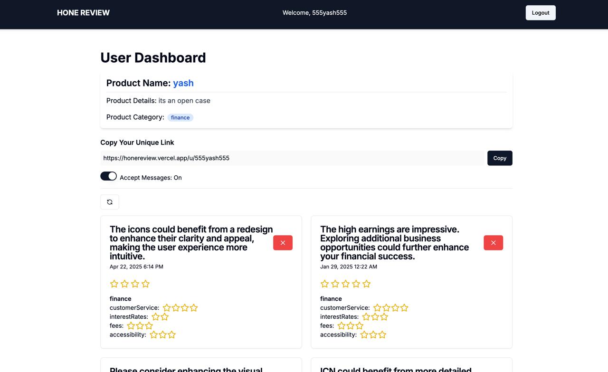Toggle the Accept Messages switch off
Viewport: 608px width, 372px height.
tap(108, 176)
